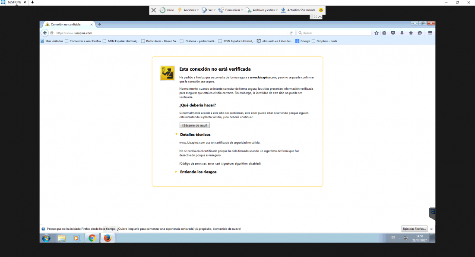Collapse the TeamViewer toolbar with the chevron
The height and width of the screenshot is (257, 475).
coord(320,17)
